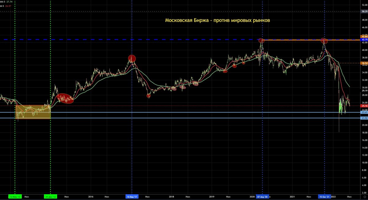The width and height of the screenshot is (368, 200).
Task: Click the 52.00 price scale tick
Action: click(x=364, y=5)
